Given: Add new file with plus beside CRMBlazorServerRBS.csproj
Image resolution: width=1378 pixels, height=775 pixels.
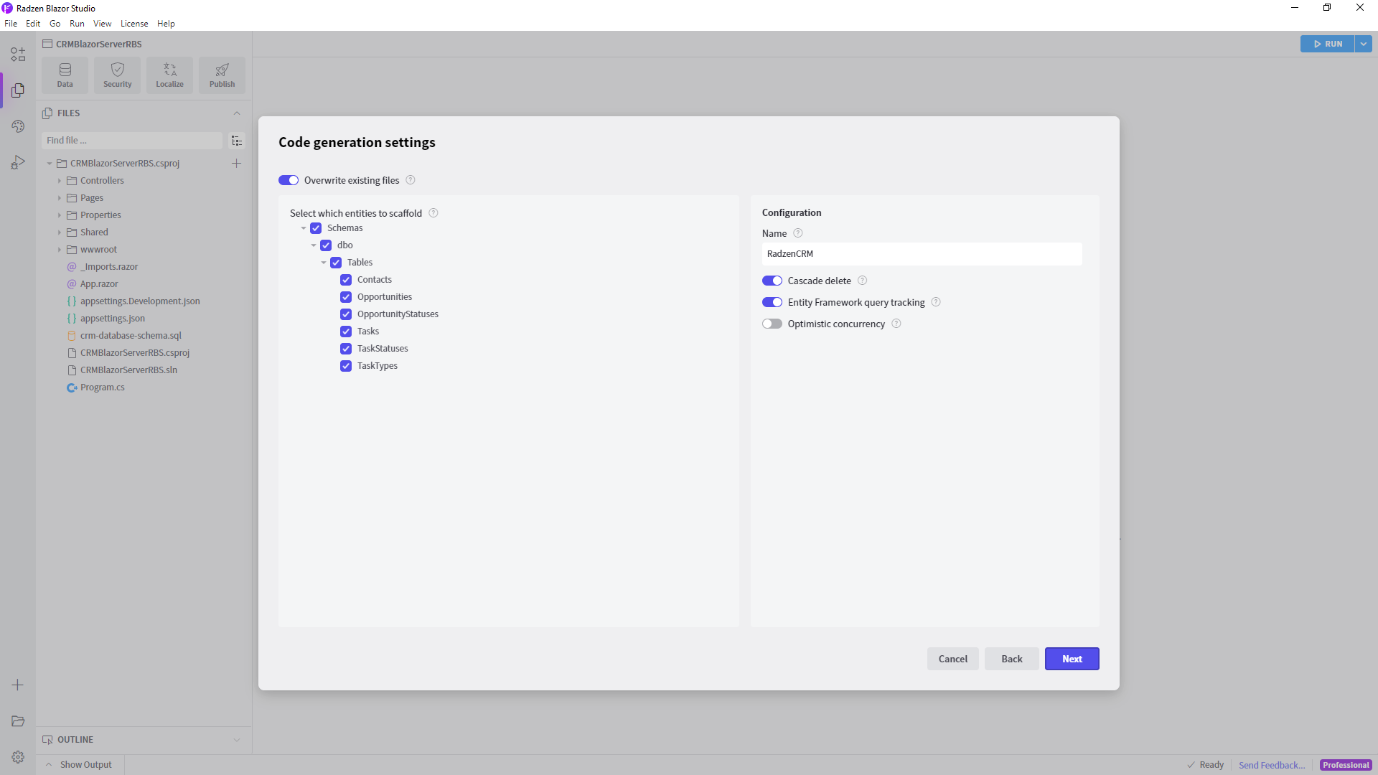Looking at the screenshot, I should point(236,164).
